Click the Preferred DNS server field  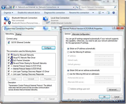[104, 78]
